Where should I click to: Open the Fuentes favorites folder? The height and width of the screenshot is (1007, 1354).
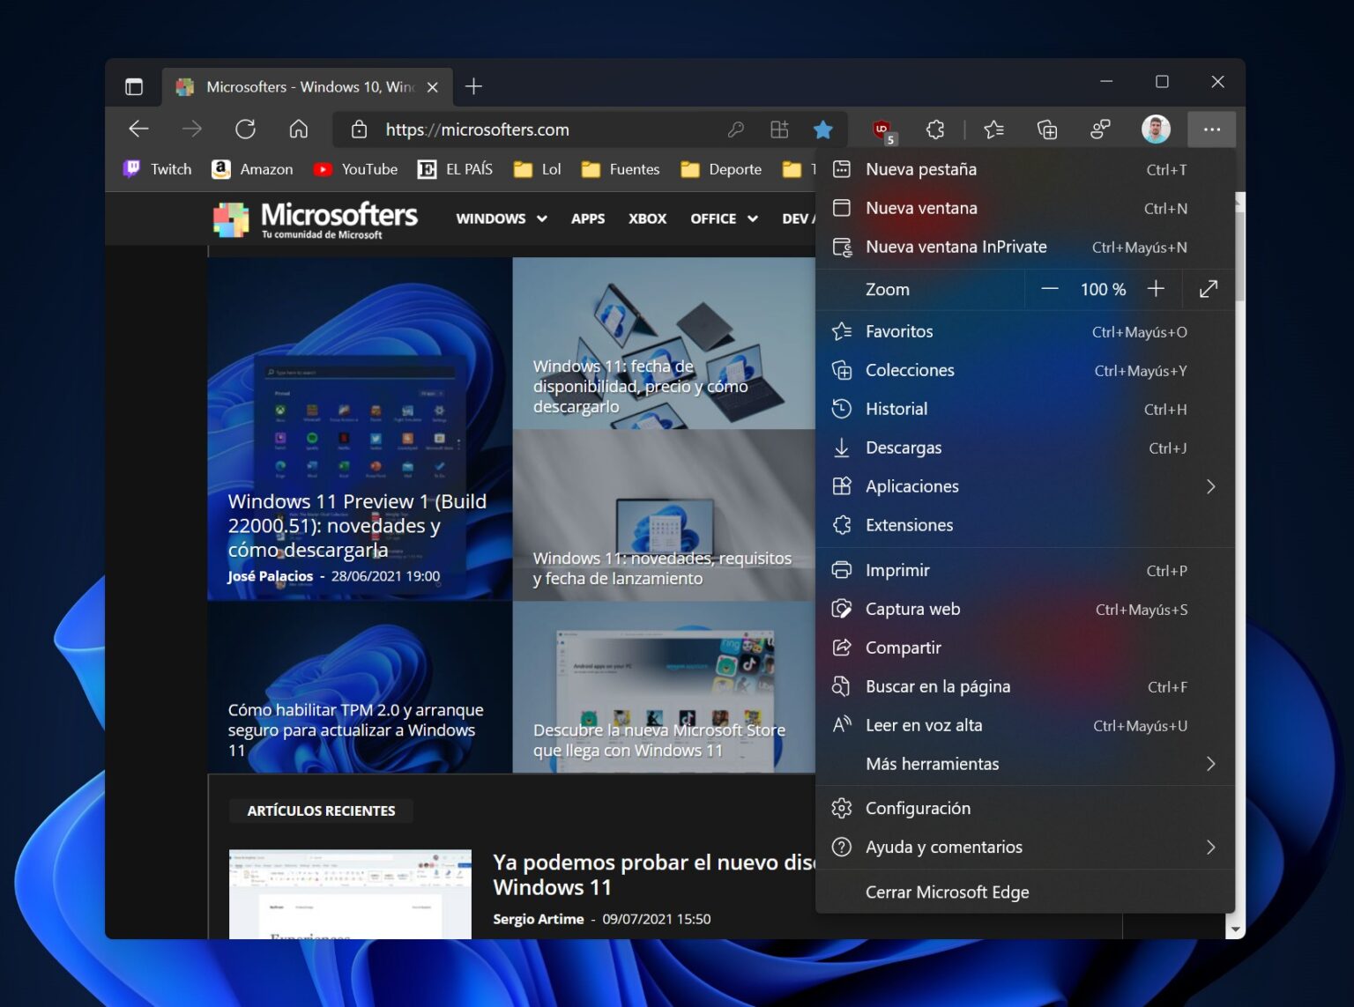click(621, 169)
